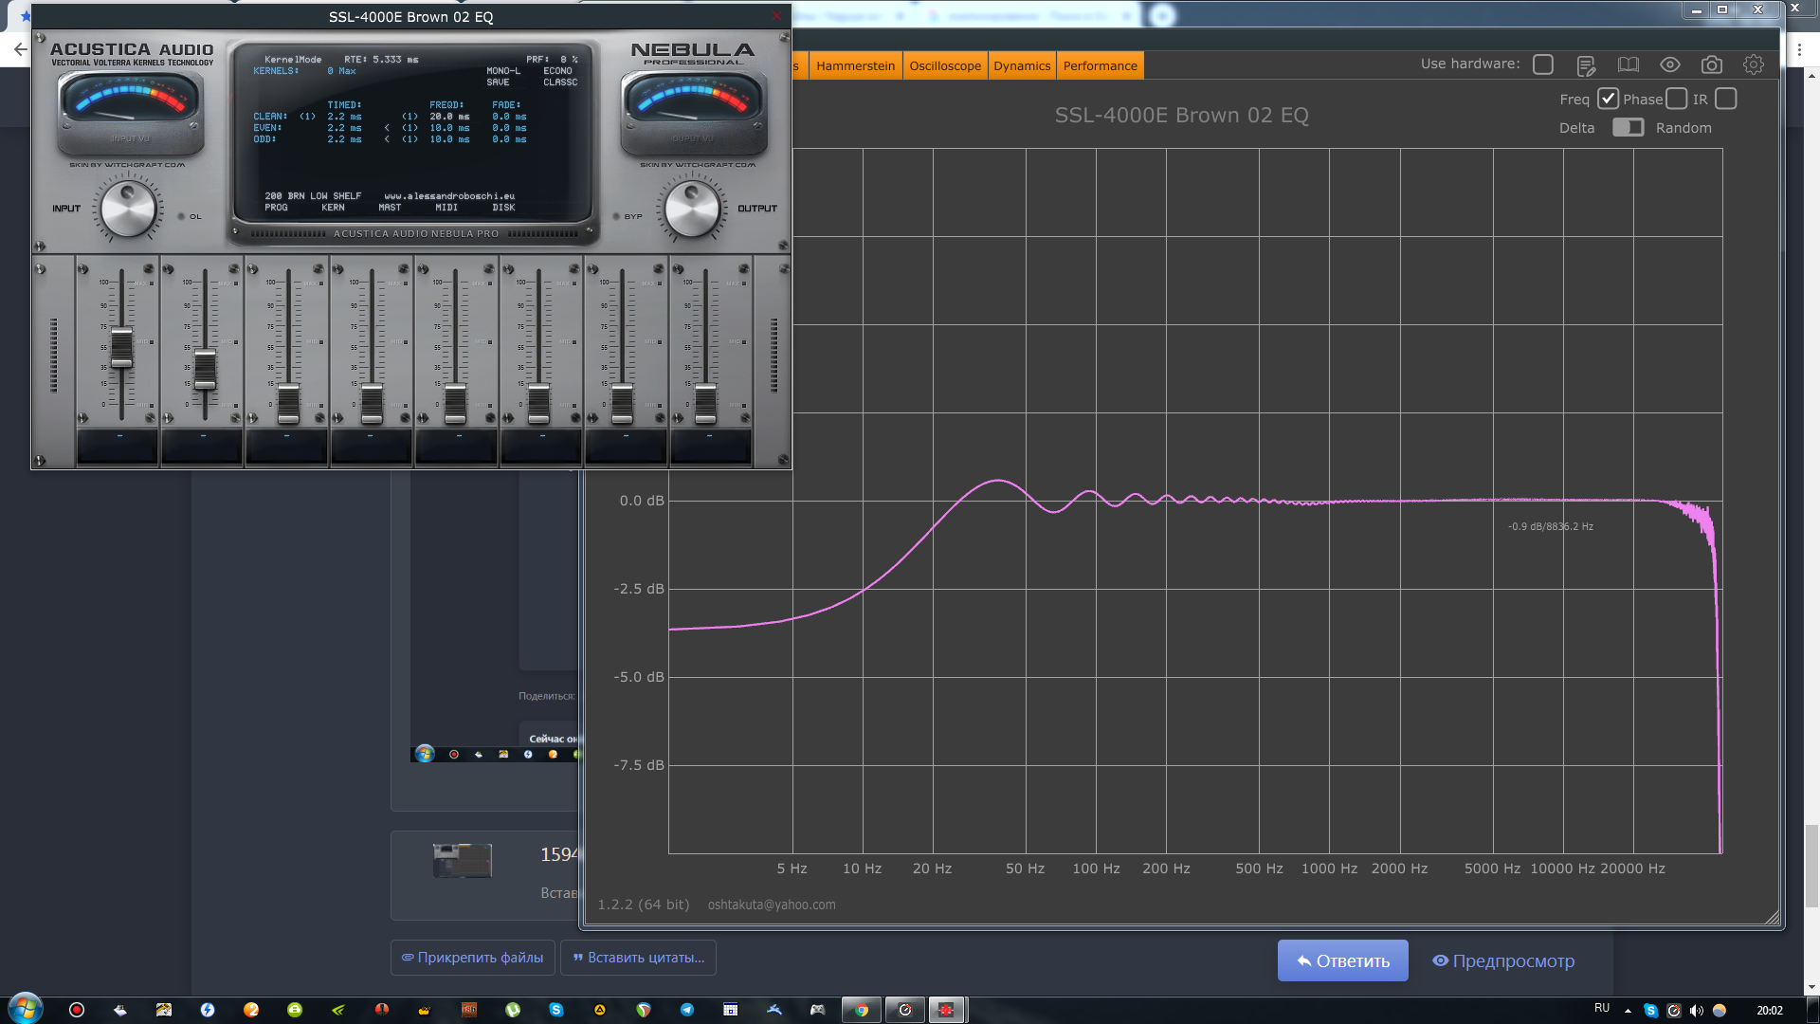Click the tray volume speaker icon
This screenshot has height=1024, width=1820.
1697,1011
